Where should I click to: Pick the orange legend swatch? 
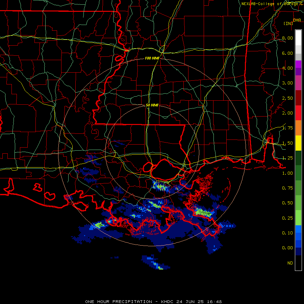tap(298, 128)
